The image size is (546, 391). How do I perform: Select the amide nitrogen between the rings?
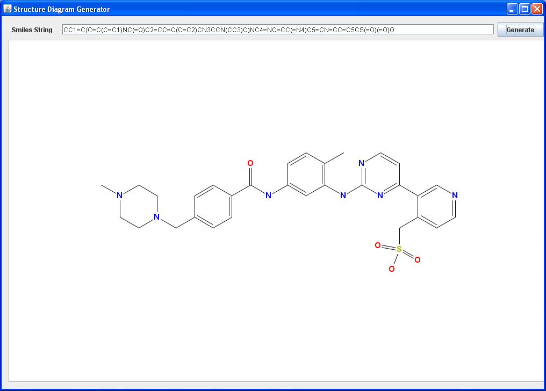pyautogui.click(x=268, y=195)
